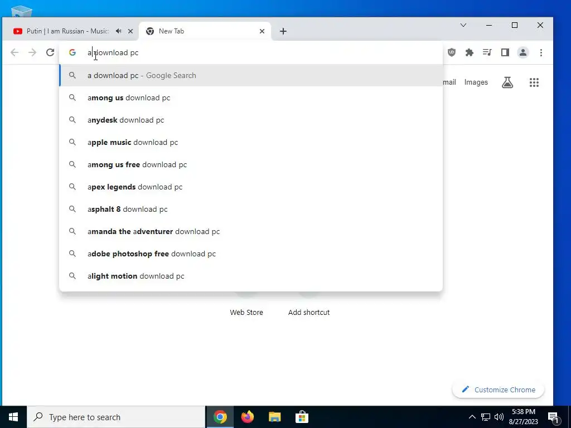Switch to the Putin I am Russian tab
This screenshot has height=428, width=571.
coord(69,31)
